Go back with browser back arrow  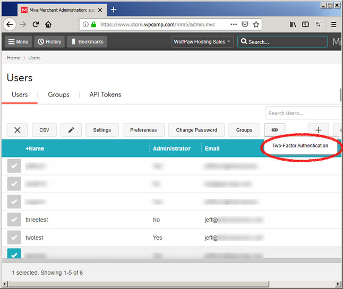point(9,24)
